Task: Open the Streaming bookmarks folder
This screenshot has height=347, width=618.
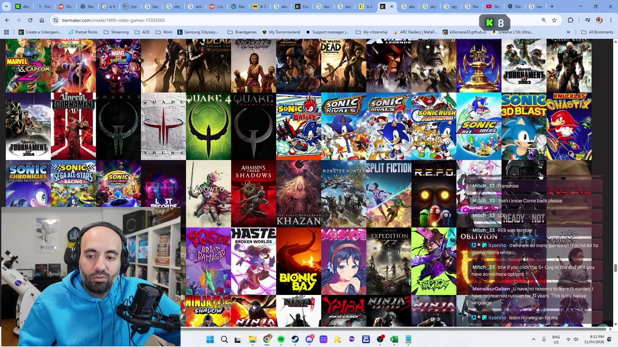Action: [116, 32]
